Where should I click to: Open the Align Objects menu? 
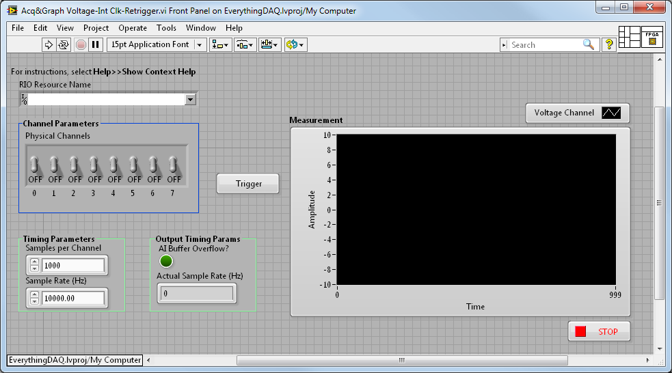(220, 44)
